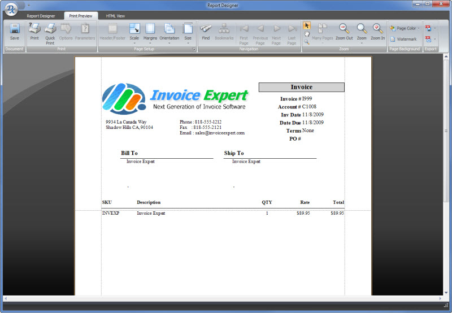This screenshot has height=313, width=452.
Task: Click the sales@invoiceexpert.com email text
Action: click(220, 133)
